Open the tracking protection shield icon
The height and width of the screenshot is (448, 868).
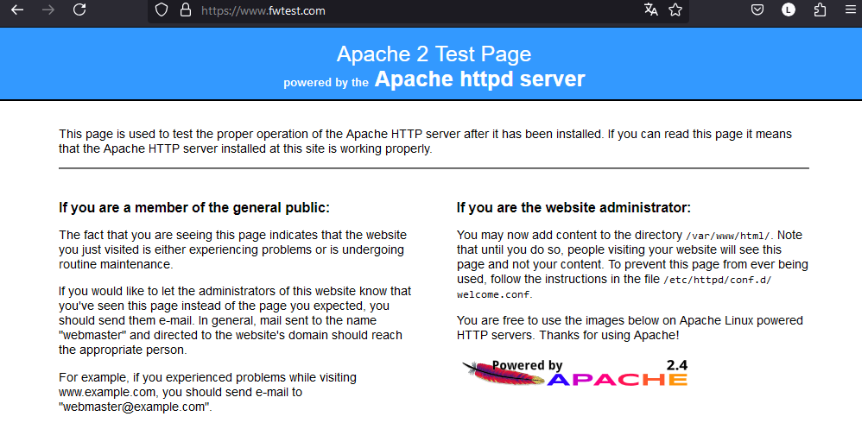(162, 10)
